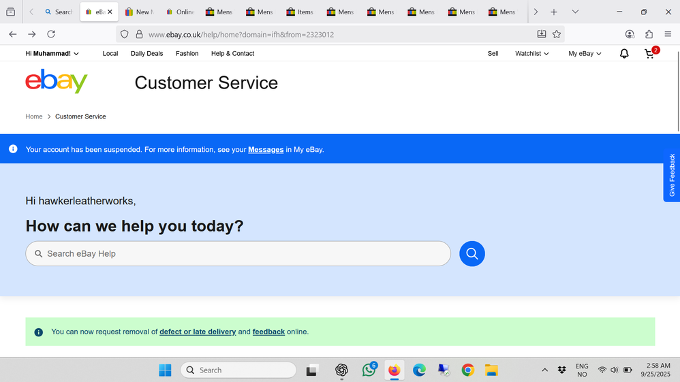Reload the current page

coord(51,34)
